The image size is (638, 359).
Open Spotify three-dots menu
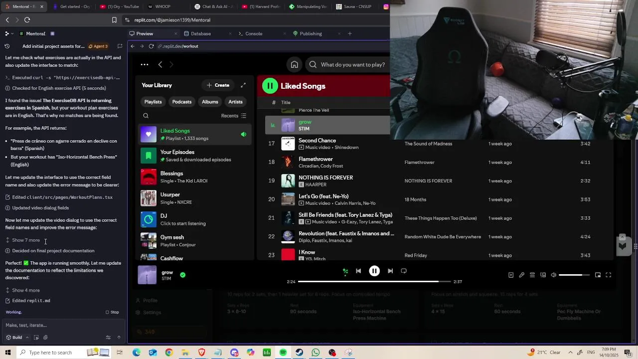(x=145, y=64)
